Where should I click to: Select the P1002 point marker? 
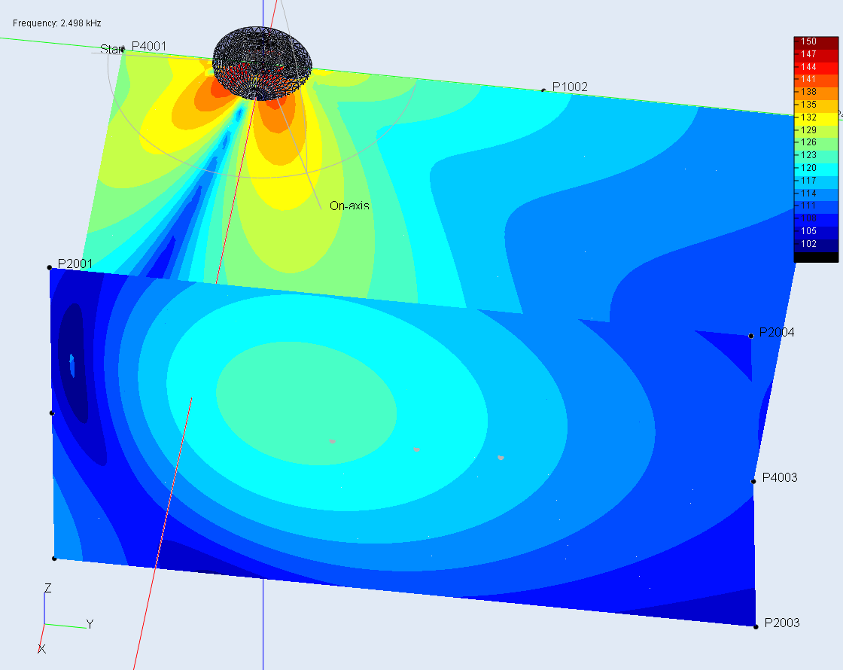pos(543,90)
